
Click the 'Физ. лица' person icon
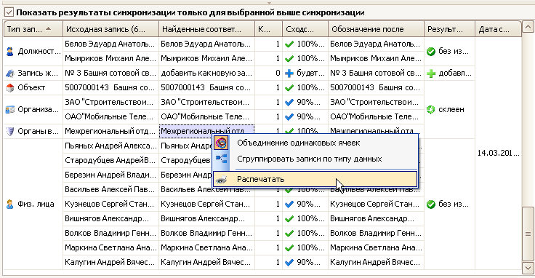10,204
